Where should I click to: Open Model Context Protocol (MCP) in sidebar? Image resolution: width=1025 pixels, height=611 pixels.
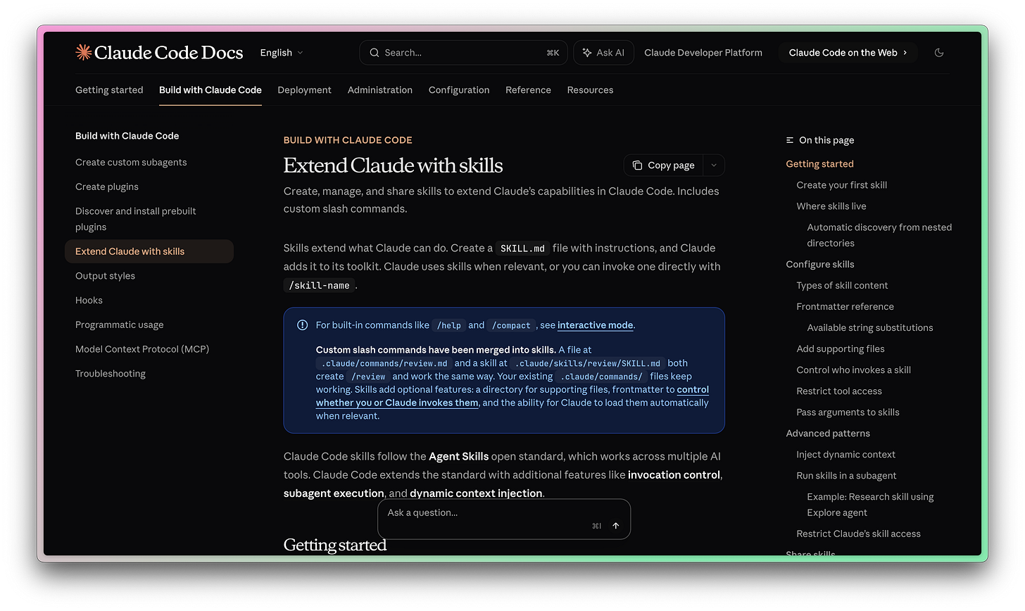[x=142, y=349]
